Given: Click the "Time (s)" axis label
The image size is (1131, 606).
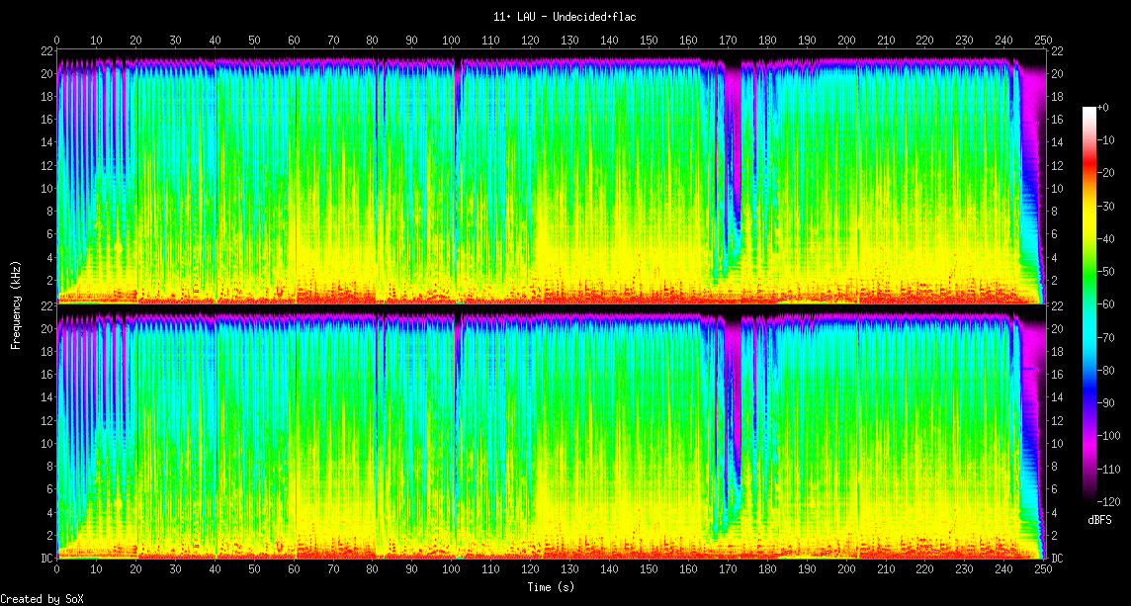Looking at the screenshot, I should [549, 586].
